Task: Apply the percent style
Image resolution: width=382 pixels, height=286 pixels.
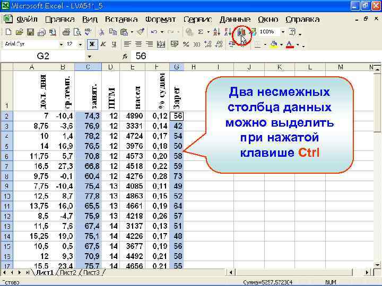Action: click(186, 44)
